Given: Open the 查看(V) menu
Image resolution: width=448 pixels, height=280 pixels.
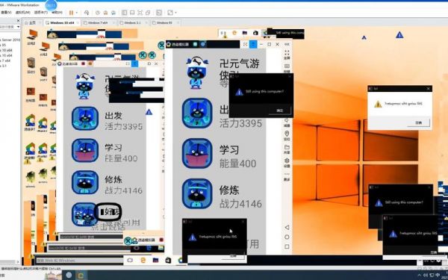Looking at the screenshot, I should tap(6, 13).
